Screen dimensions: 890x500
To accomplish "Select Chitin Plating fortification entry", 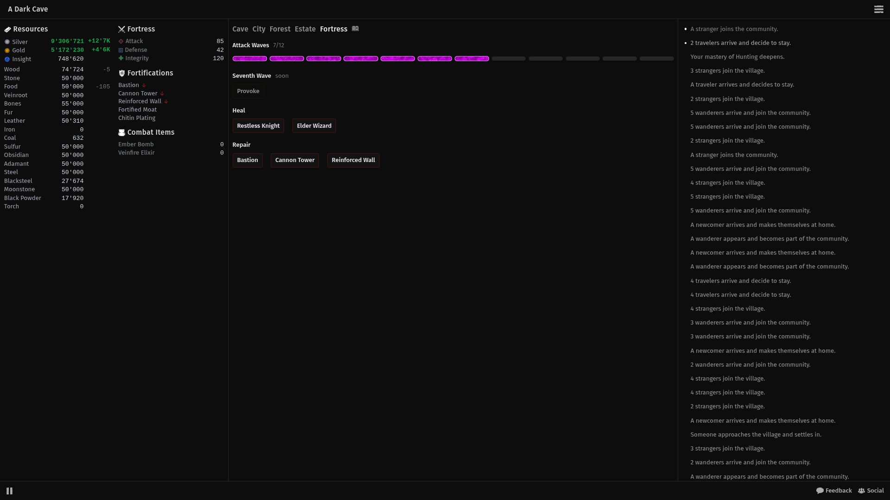I will pyautogui.click(x=137, y=118).
